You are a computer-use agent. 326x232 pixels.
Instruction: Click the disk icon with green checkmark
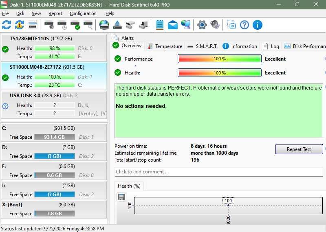point(75,25)
